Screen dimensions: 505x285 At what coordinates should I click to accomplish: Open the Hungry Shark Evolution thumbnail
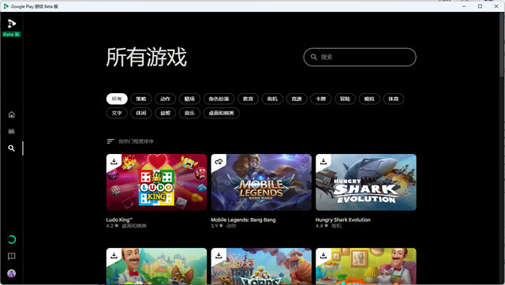(x=366, y=182)
